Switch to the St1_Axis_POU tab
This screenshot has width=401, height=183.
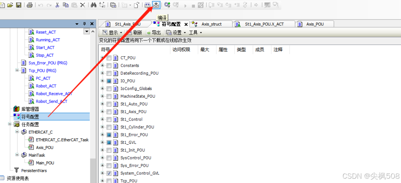(127, 24)
